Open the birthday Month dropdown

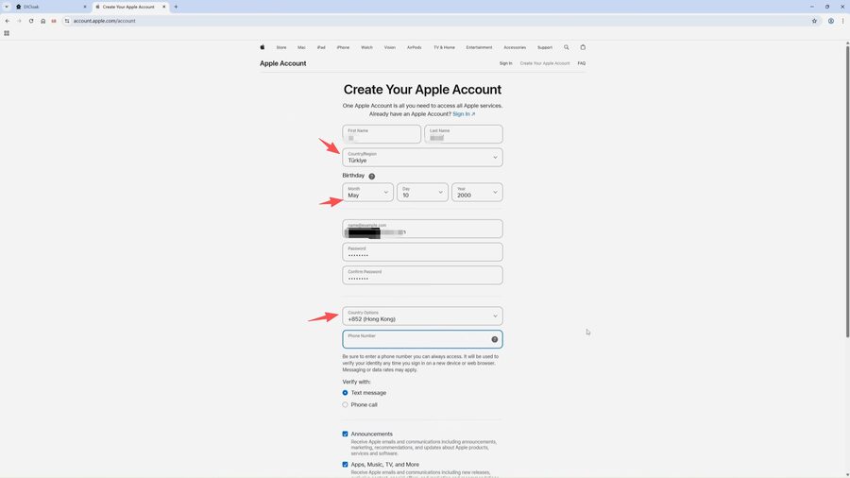pos(367,193)
